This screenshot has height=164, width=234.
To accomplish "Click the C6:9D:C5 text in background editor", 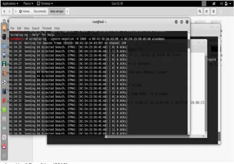I will coord(197,103).
